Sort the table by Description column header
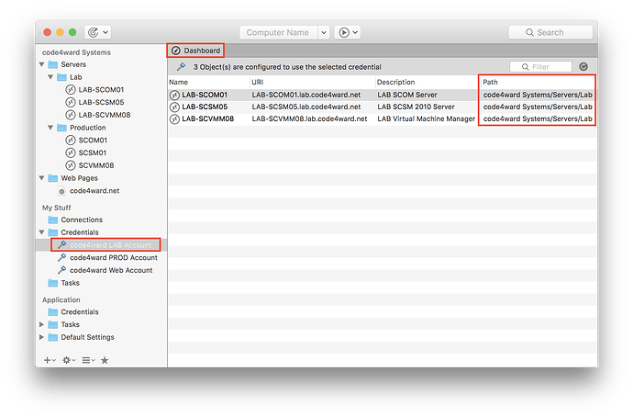Screen dimensions: 633x417 [x=427, y=83]
